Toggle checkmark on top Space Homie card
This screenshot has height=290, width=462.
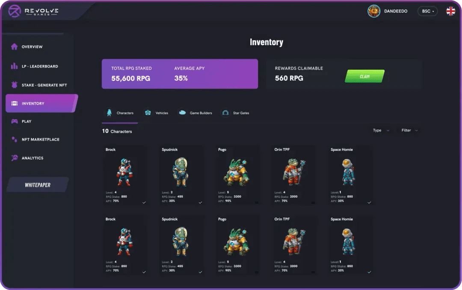369,202
